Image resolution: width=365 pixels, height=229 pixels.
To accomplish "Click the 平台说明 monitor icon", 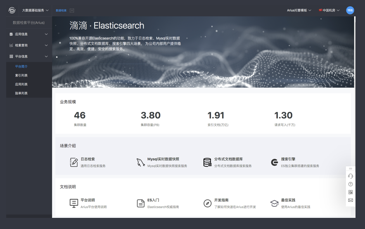I will (x=74, y=203).
